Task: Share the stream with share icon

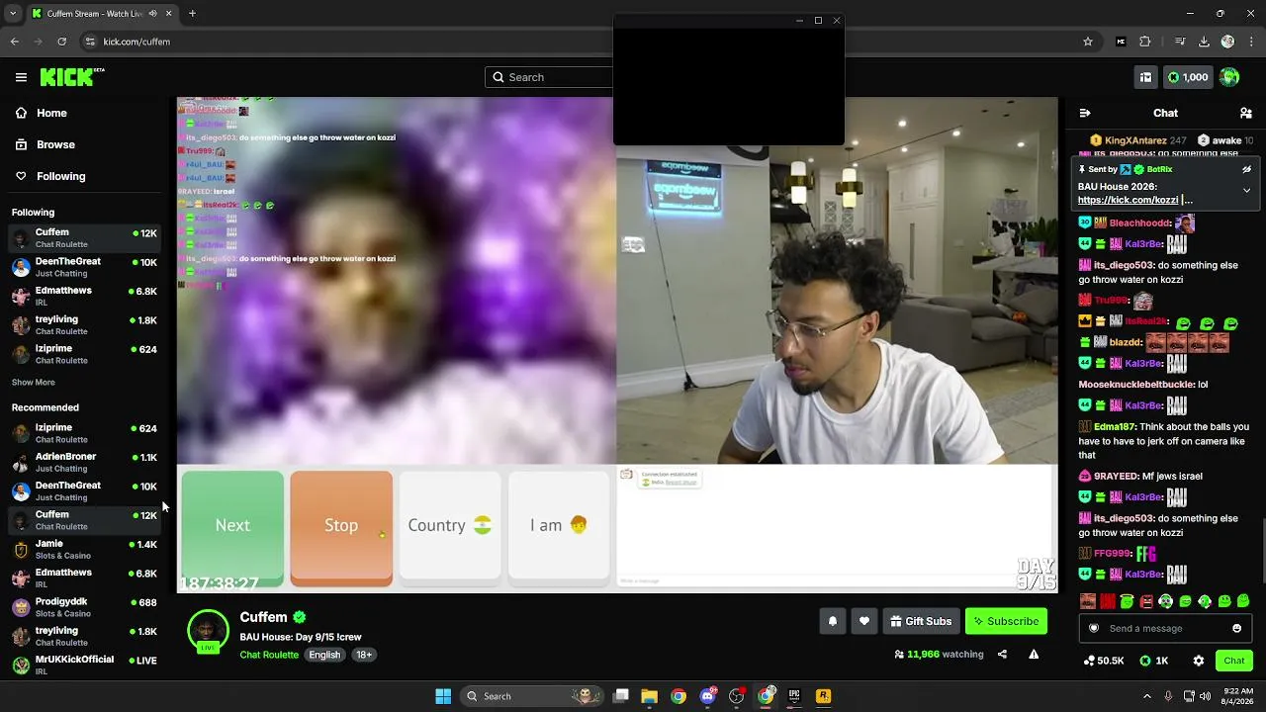Action: [1002, 654]
